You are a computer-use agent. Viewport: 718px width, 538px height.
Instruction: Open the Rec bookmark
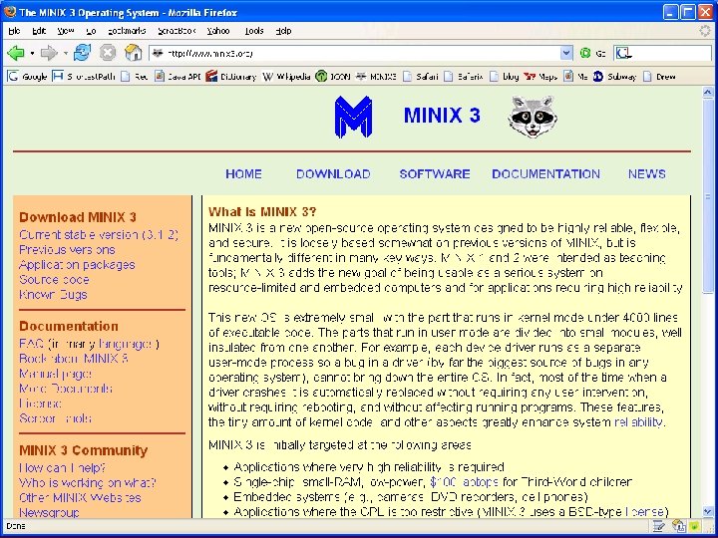(x=135, y=77)
